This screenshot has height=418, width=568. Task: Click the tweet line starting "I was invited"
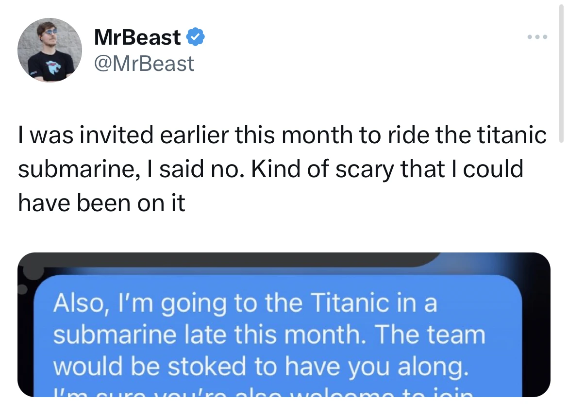click(x=282, y=135)
